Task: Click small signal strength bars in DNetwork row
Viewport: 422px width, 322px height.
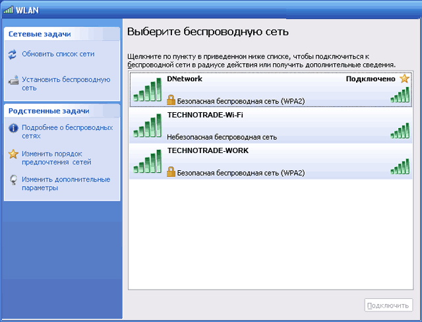Action: (400, 95)
